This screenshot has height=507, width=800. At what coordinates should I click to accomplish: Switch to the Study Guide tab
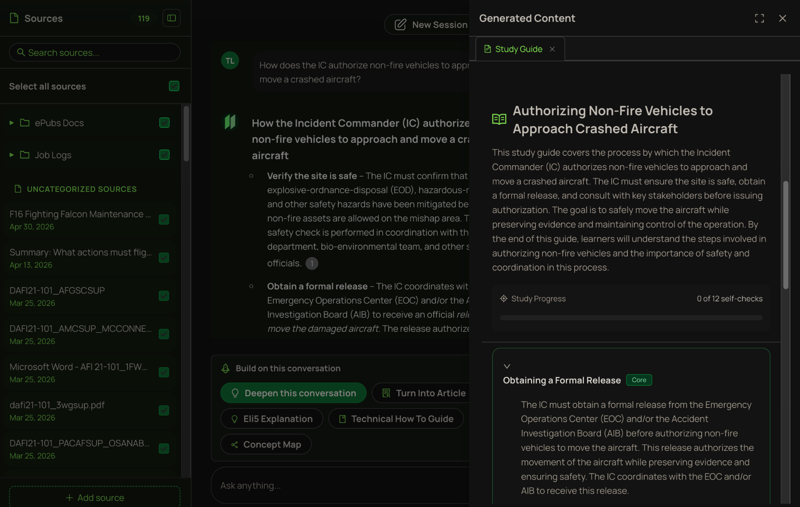pos(520,49)
